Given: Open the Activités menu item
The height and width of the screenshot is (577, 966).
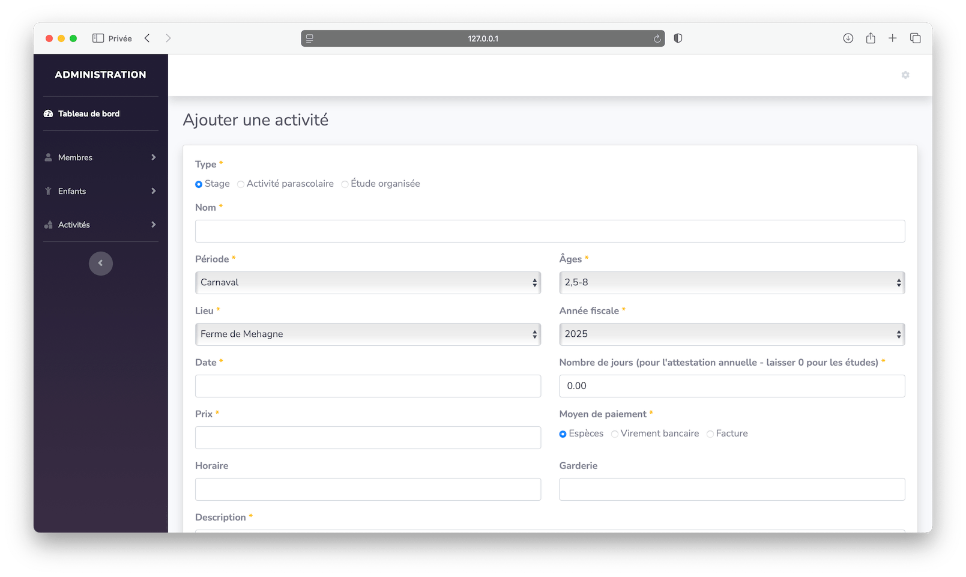Looking at the screenshot, I should [x=101, y=225].
